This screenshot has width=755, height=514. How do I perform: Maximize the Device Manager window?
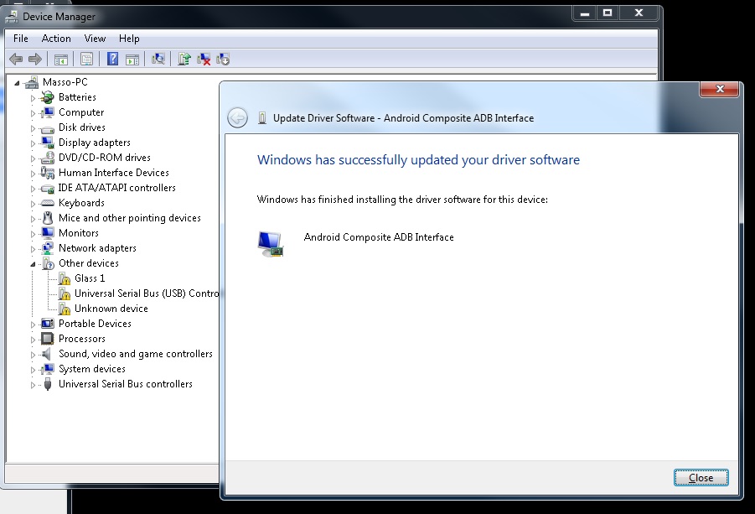pos(608,13)
